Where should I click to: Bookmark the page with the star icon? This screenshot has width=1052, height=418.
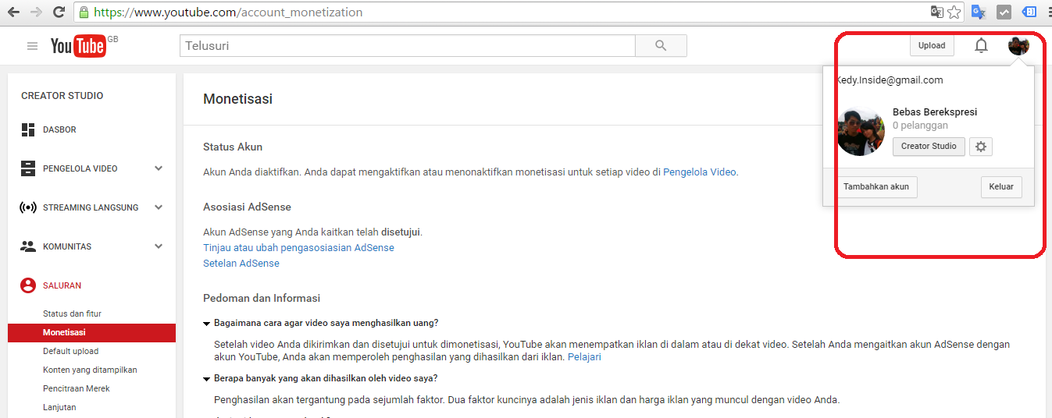click(954, 12)
